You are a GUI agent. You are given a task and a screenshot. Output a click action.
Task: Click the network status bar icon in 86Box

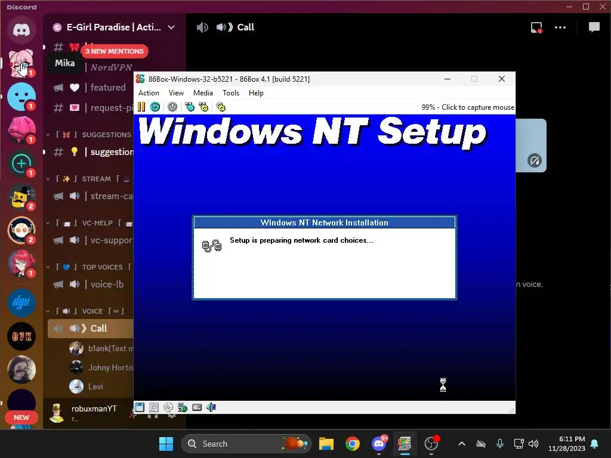coord(183,407)
